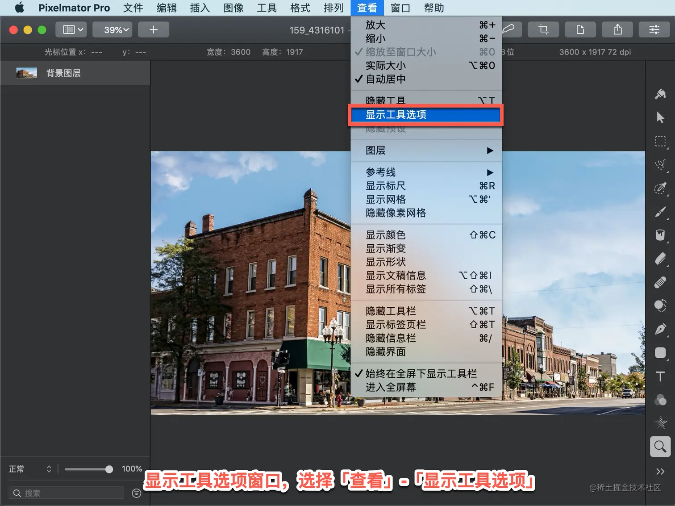Open the Effects star tool
Viewport: 675px width, 506px height.
pos(660,422)
